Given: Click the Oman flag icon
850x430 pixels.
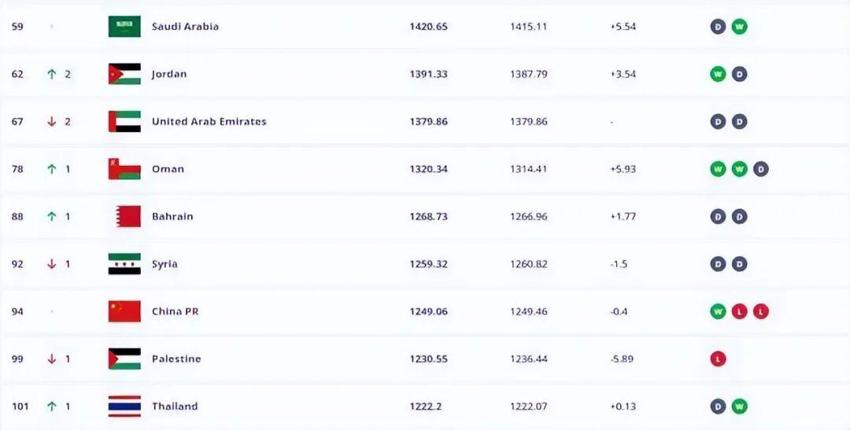Looking at the screenshot, I should click(124, 169).
